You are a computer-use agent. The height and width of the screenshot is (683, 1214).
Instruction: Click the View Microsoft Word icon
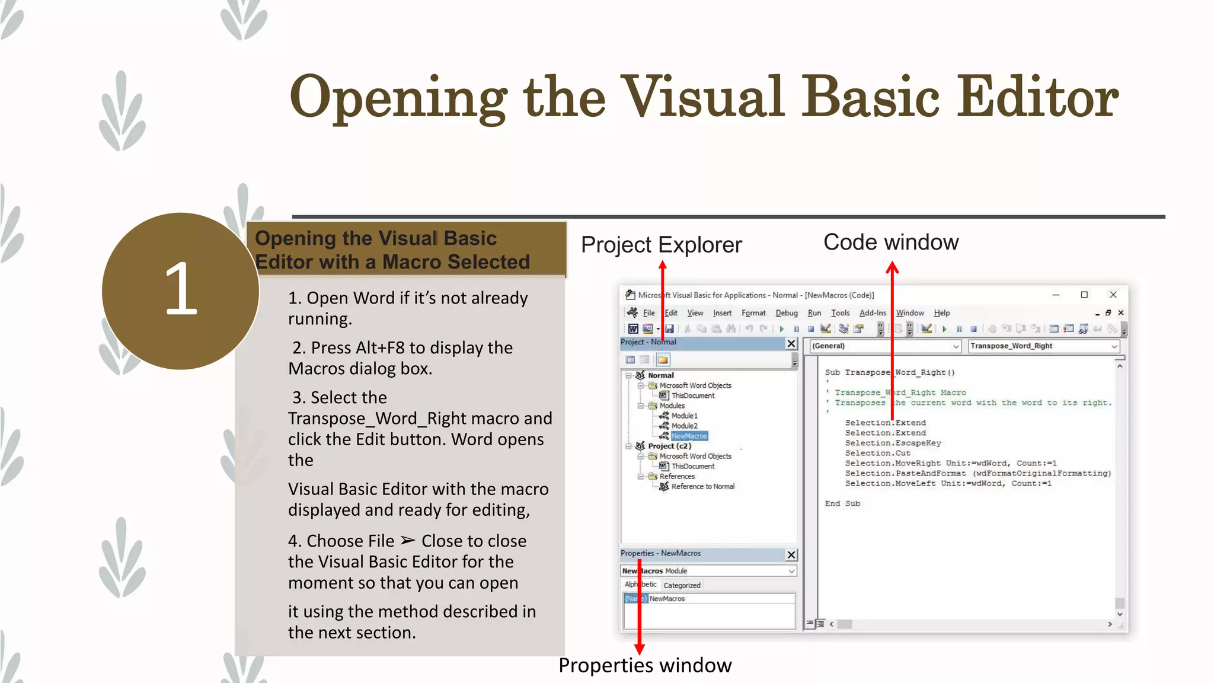coord(633,328)
